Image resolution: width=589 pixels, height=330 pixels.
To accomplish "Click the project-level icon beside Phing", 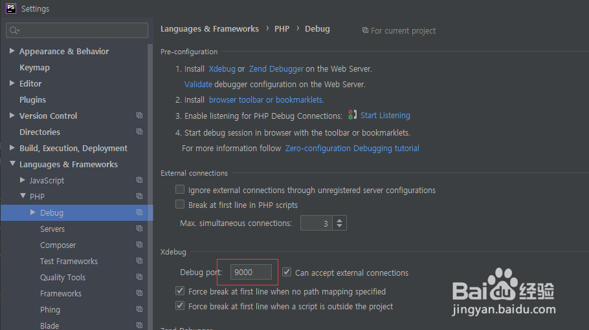I will [x=139, y=309].
